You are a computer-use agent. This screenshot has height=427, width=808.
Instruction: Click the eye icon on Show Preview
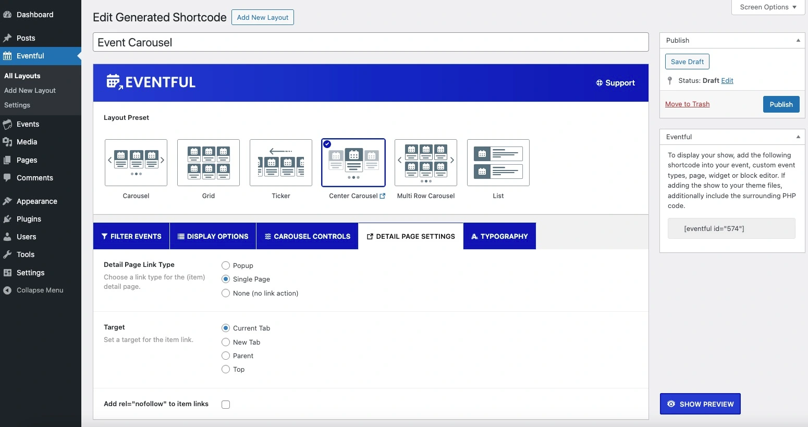point(671,404)
